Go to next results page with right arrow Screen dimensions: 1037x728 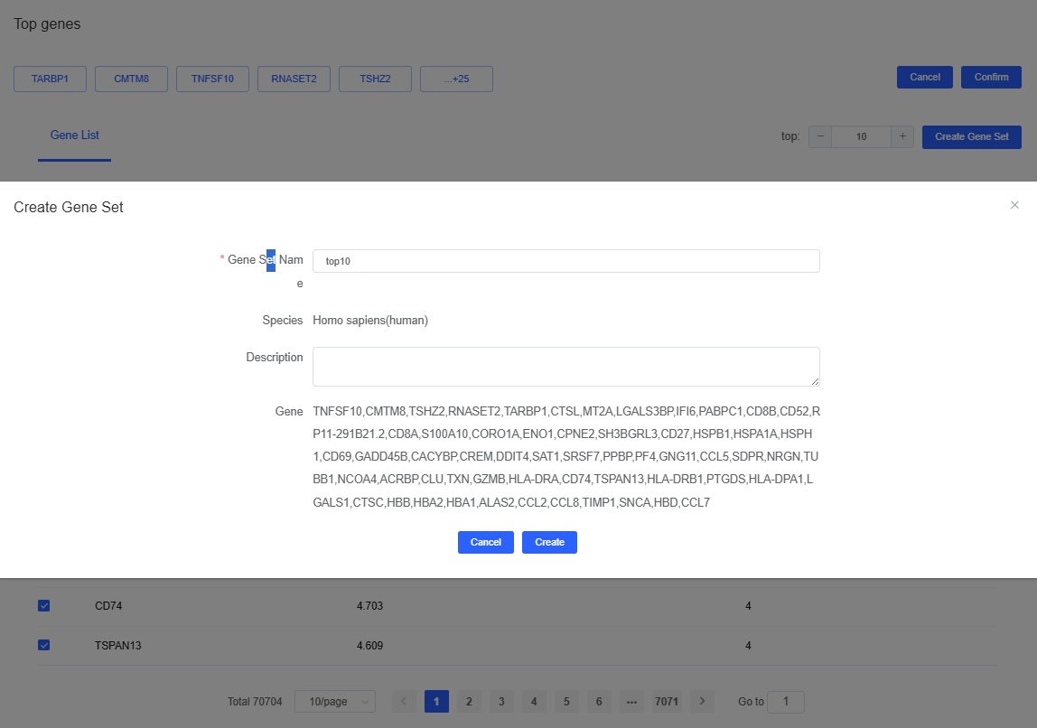(x=702, y=701)
